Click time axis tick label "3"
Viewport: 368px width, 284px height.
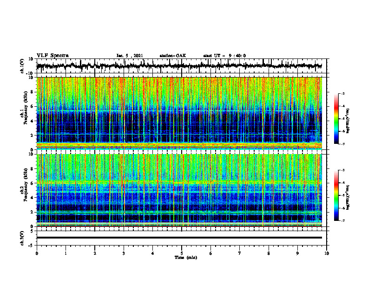pos(124,253)
